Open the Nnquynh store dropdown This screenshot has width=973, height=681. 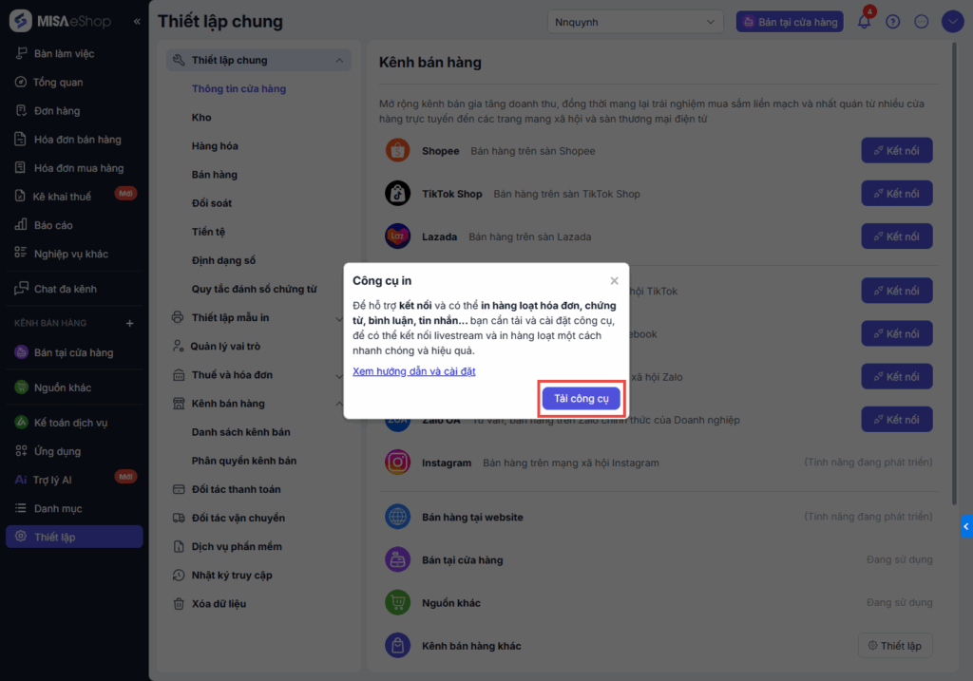tap(636, 21)
